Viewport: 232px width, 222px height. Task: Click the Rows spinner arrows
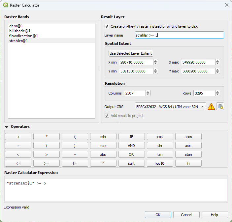pyautogui.click(x=217, y=93)
